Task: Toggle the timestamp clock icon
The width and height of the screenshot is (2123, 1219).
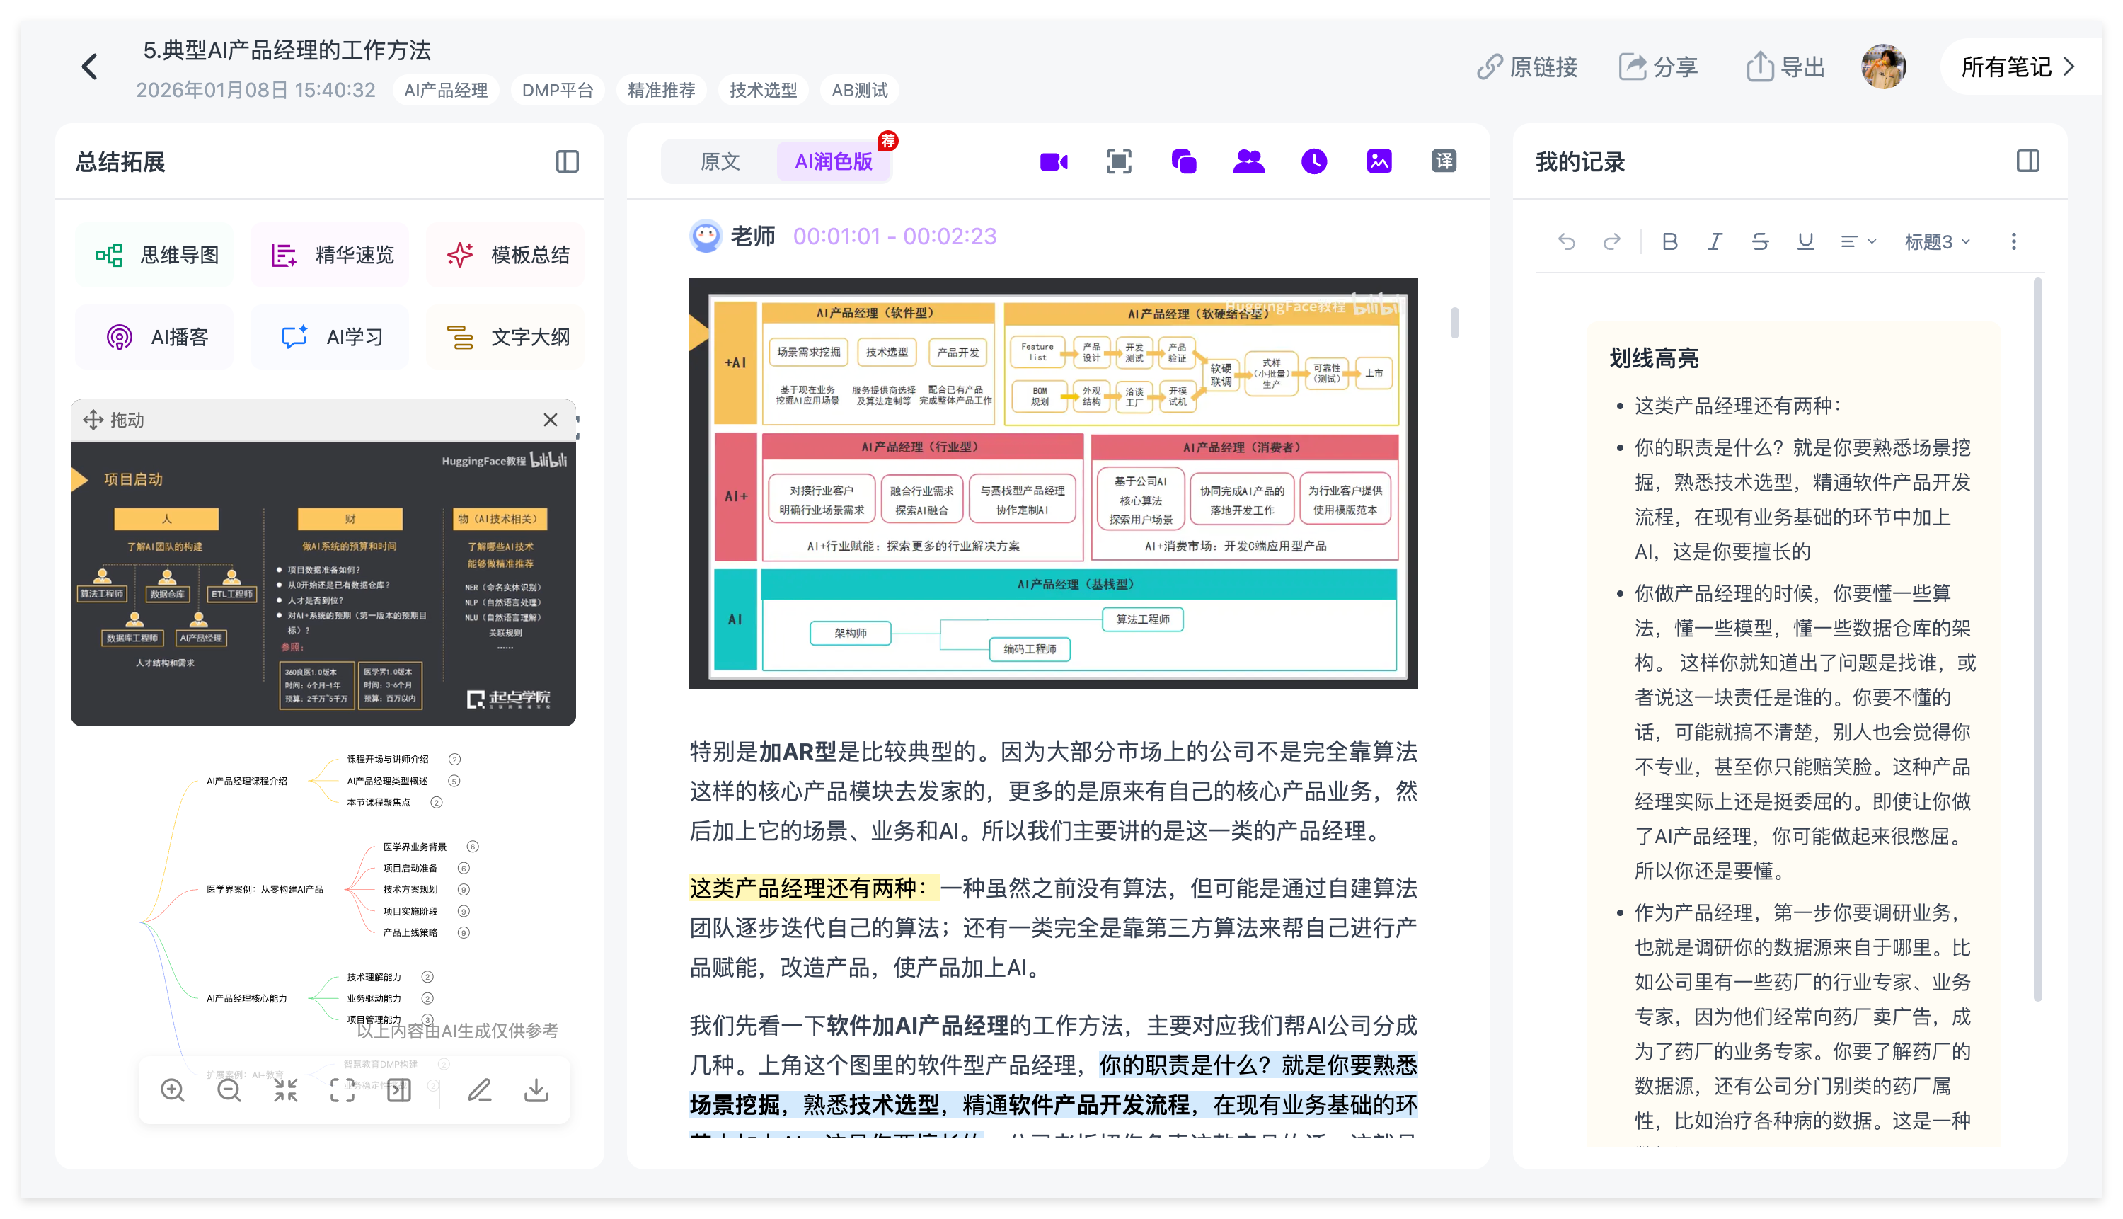Action: (1314, 161)
